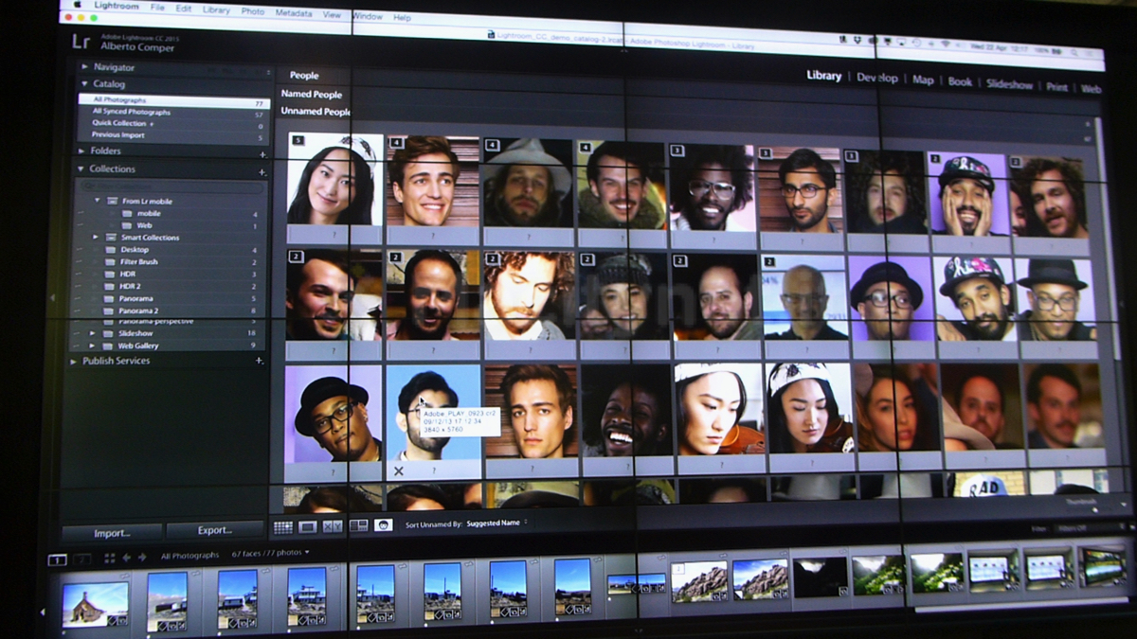Click the Lr logo identity plate
Viewport: 1137px width, 639px height.
(81, 42)
